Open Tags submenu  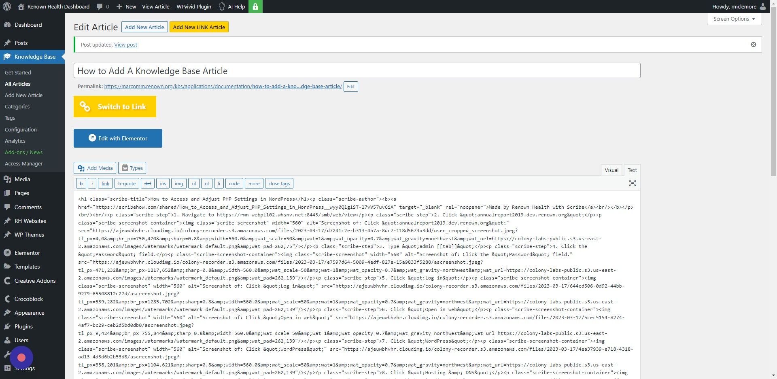(x=10, y=118)
